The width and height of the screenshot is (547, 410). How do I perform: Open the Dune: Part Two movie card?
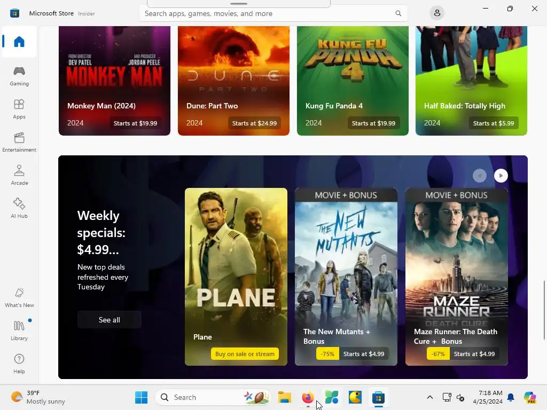[x=233, y=81]
